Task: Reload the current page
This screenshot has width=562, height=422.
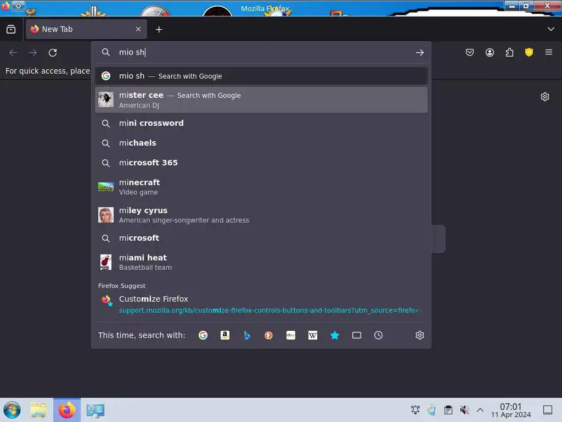Action: [x=53, y=53]
